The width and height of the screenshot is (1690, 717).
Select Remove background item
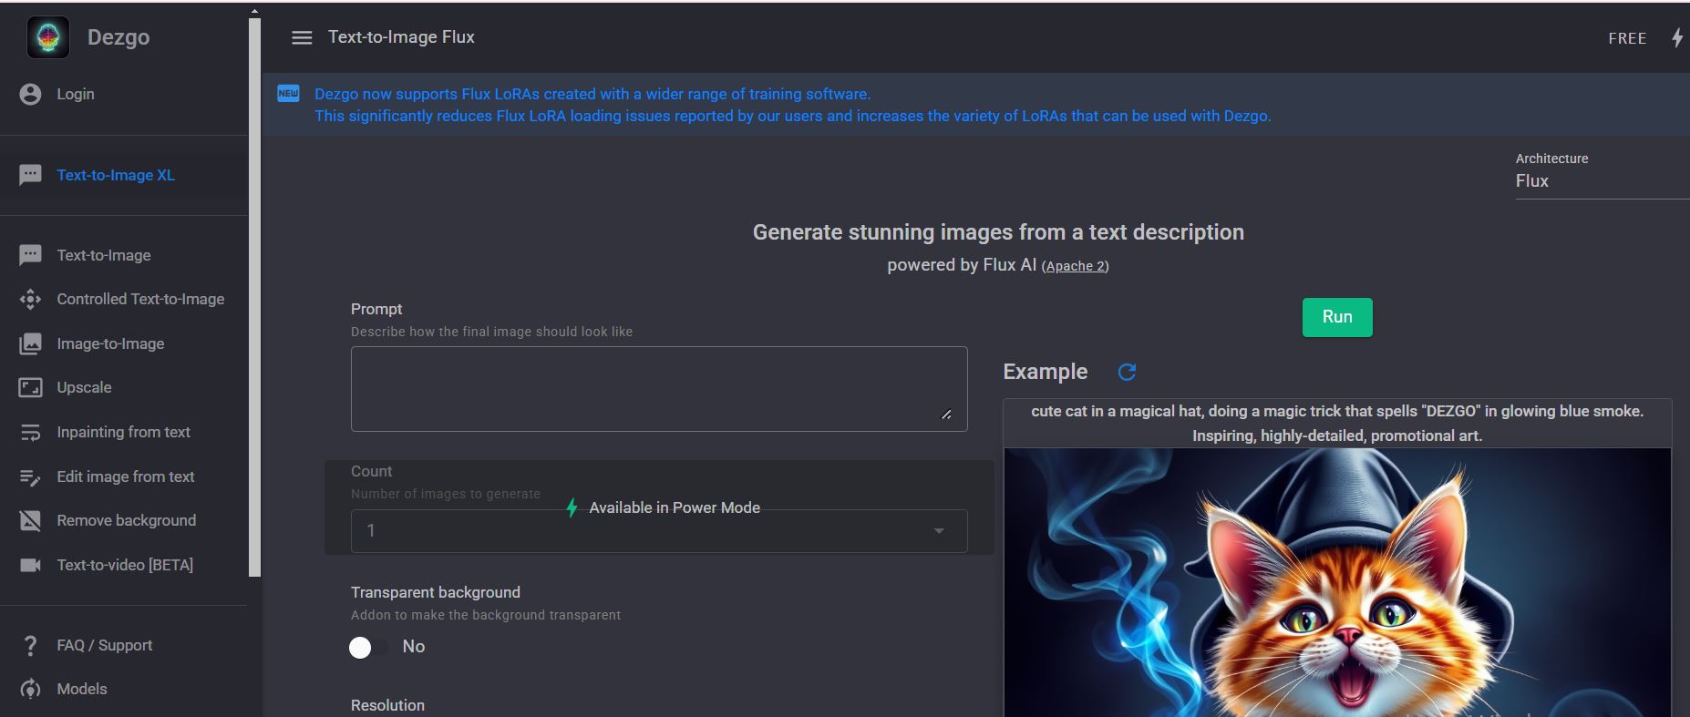point(126,520)
